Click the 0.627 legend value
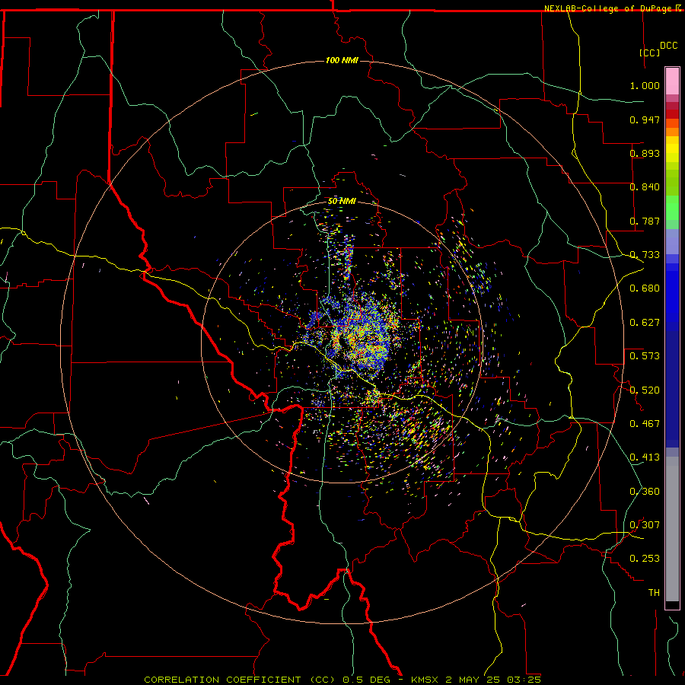The image size is (685, 685). click(x=645, y=323)
